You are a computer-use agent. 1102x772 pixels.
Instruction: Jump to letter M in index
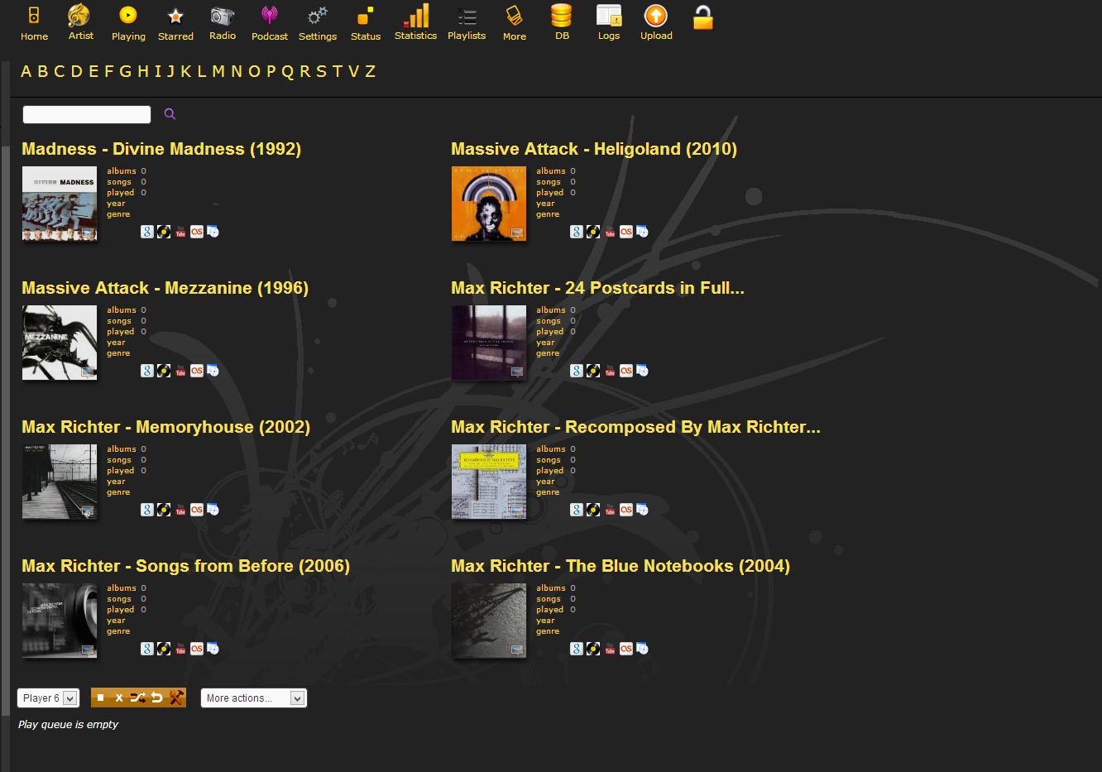(218, 71)
